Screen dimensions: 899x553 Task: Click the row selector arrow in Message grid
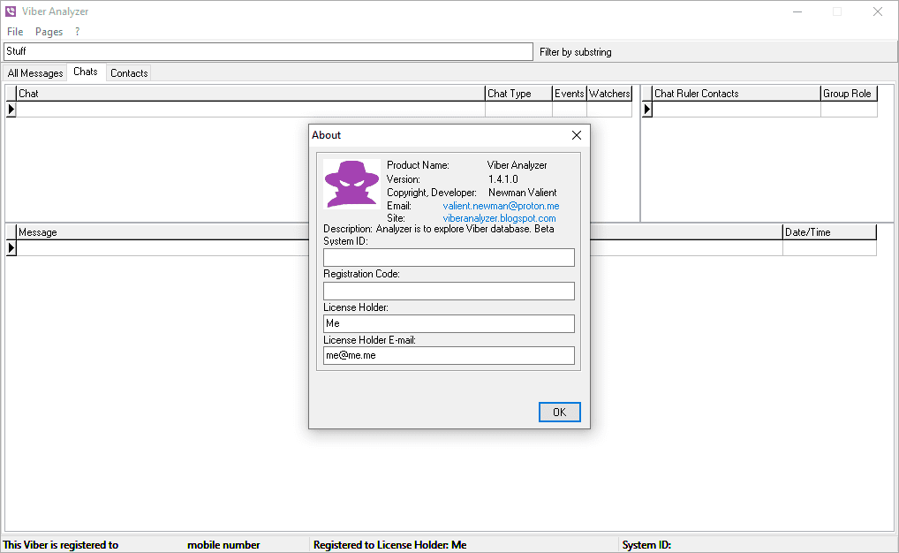pos(10,247)
